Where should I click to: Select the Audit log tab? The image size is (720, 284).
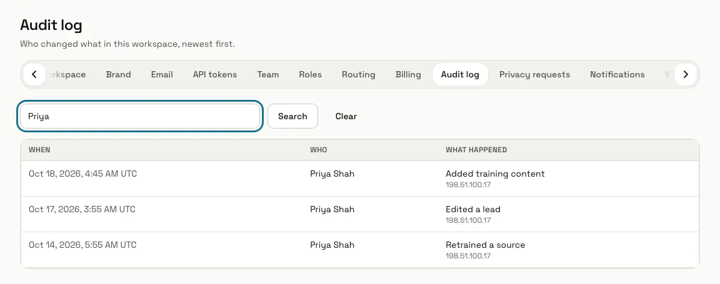(x=459, y=74)
